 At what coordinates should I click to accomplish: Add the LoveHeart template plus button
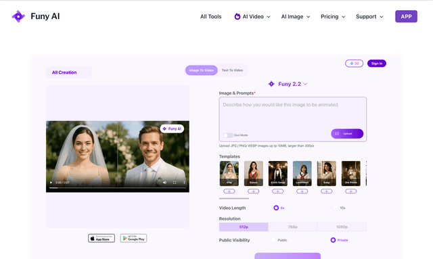(302, 191)
